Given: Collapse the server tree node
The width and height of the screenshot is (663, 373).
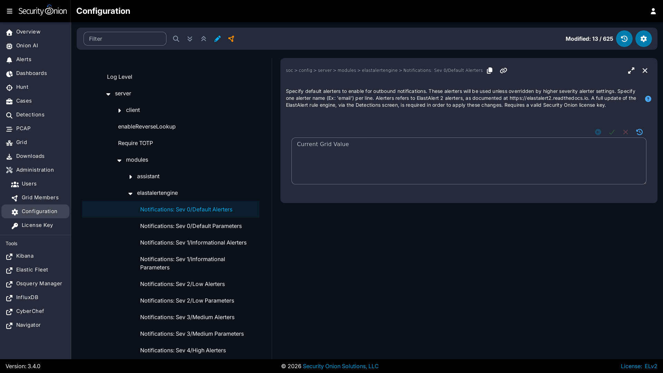Looking at the screenshot, I should [x=108, y=94].
